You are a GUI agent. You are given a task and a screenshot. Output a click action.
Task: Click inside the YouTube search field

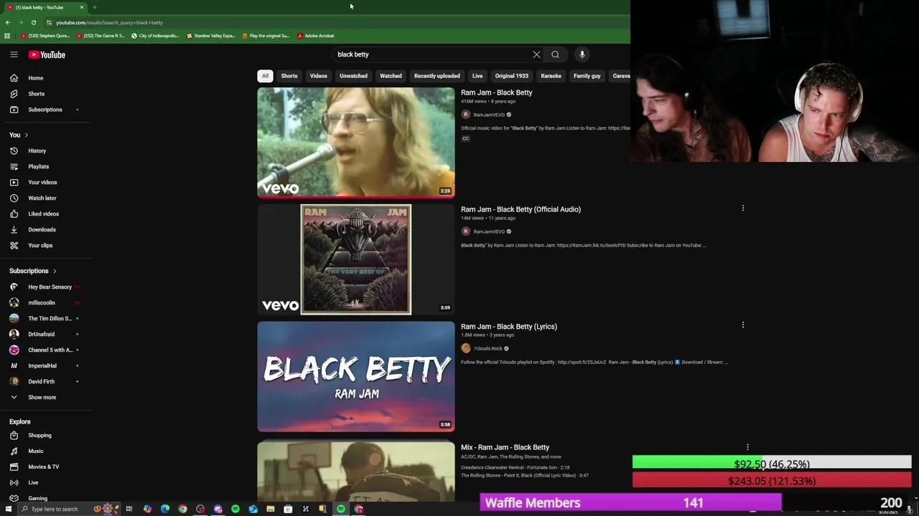coord(431,54)
